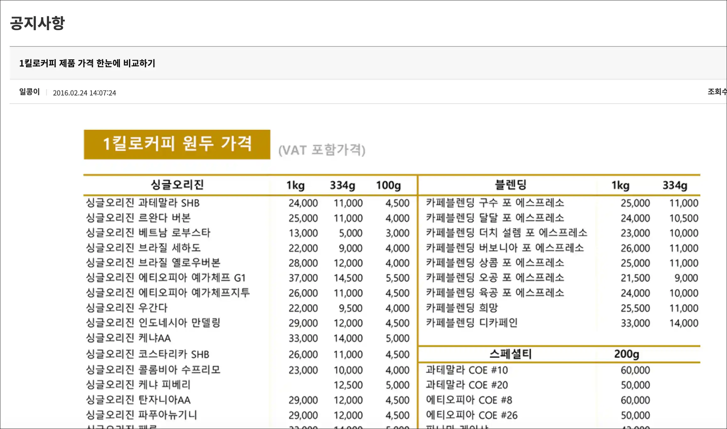The width and height of the screenshot is (727, 429).
Task: Click 37,000 price for 예가체프 G1
Action: click(x=303, y=278)
